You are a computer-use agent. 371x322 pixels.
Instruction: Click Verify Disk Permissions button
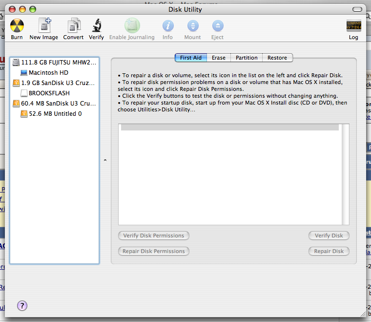(154, 236)
